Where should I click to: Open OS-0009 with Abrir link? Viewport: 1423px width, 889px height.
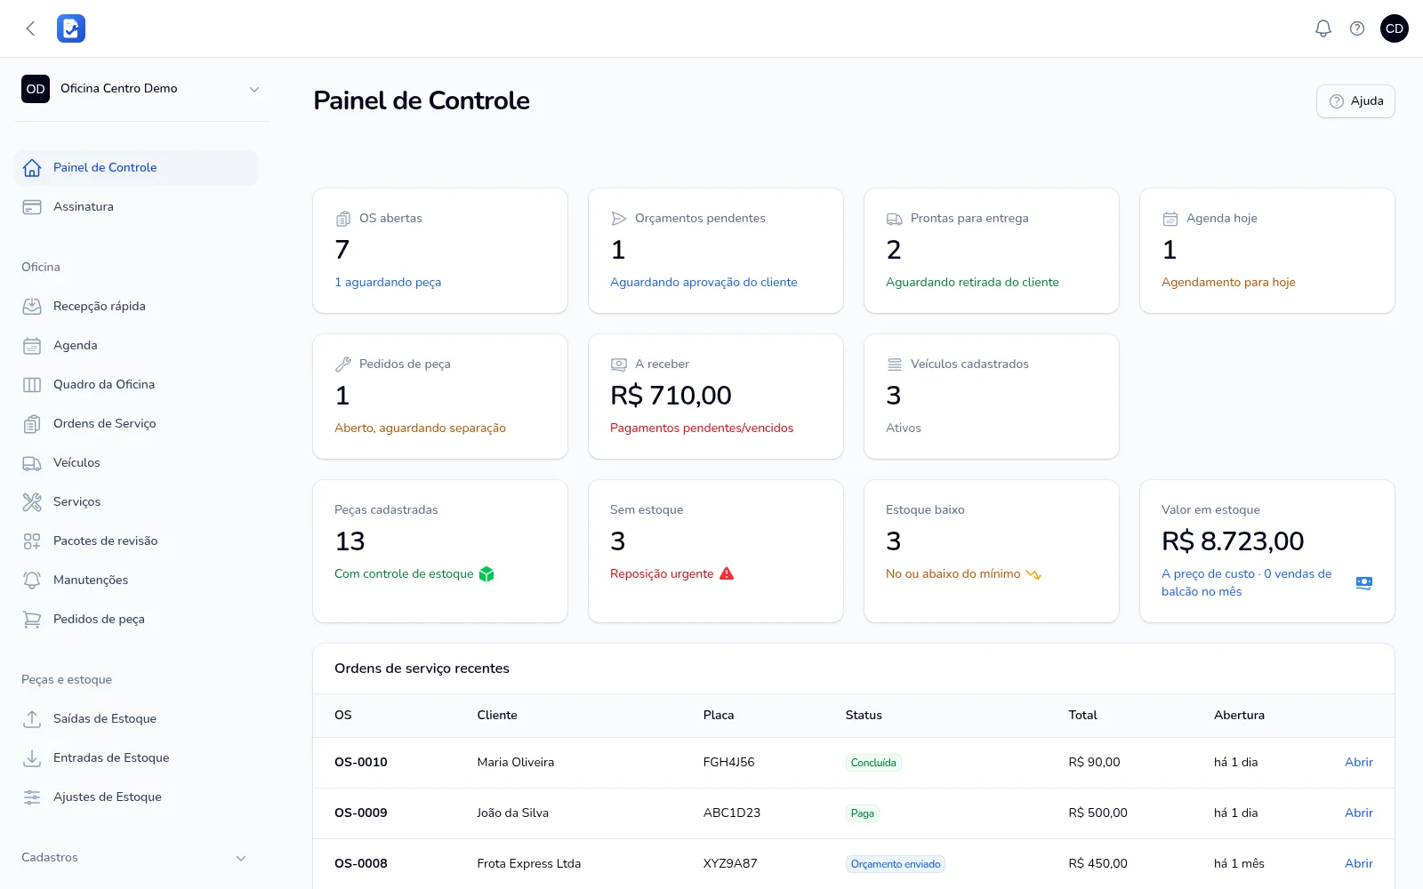(x=1358, y=813)
